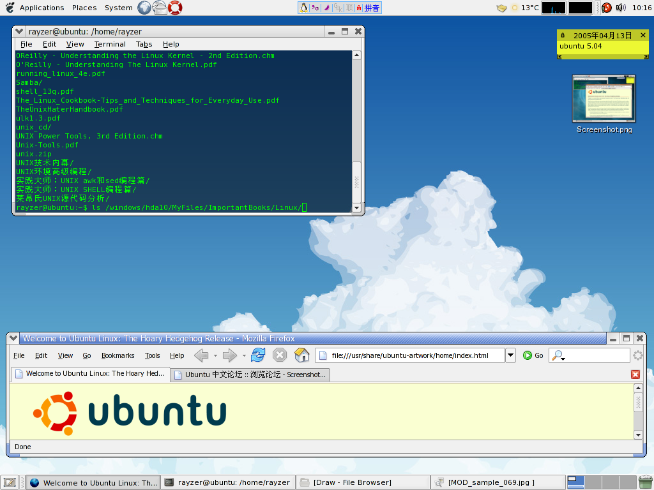This screenshot has height=490, width=654.
Task: Click the Firefox Home icon
Action: [302, 355]
